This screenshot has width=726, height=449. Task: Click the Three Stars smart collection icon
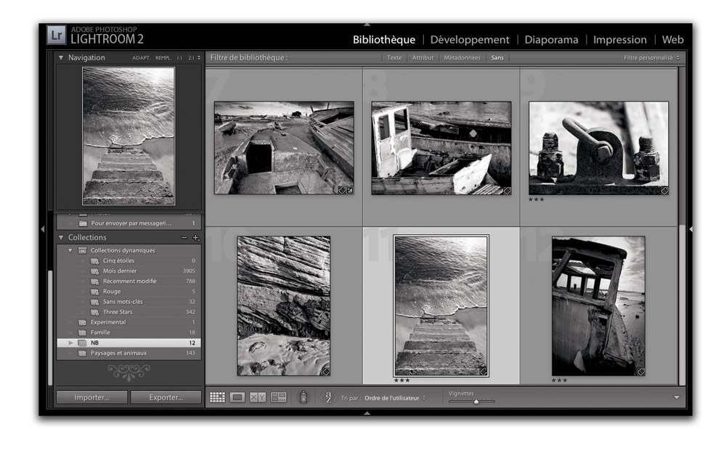click(94, 312)
